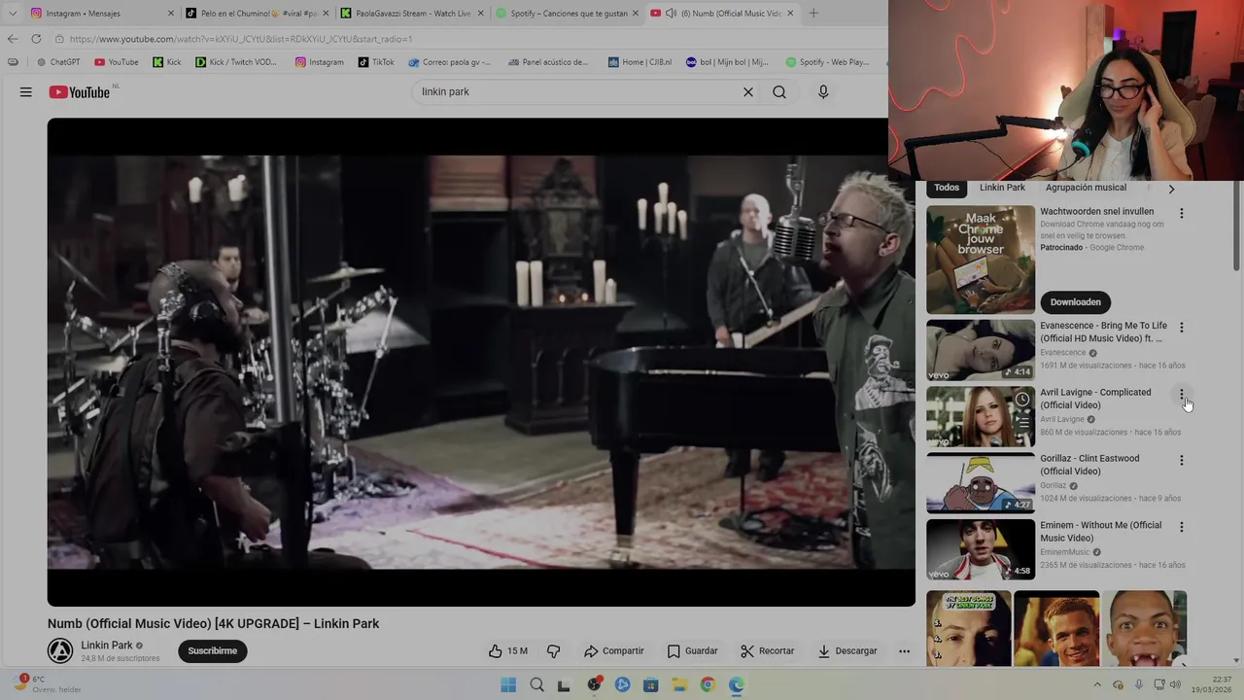Close the Instagram Mensajes tab
The width and height of the screenshot is (1244, 700).
[171, 14]
